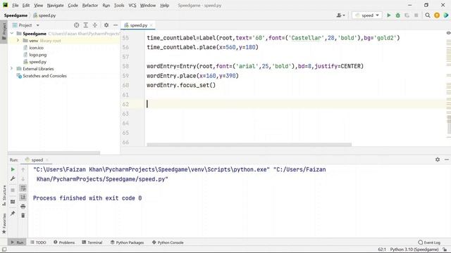Toggle soft-wrap in Run console
This screenshot has height=253, width=451.
tap(23, 188)
